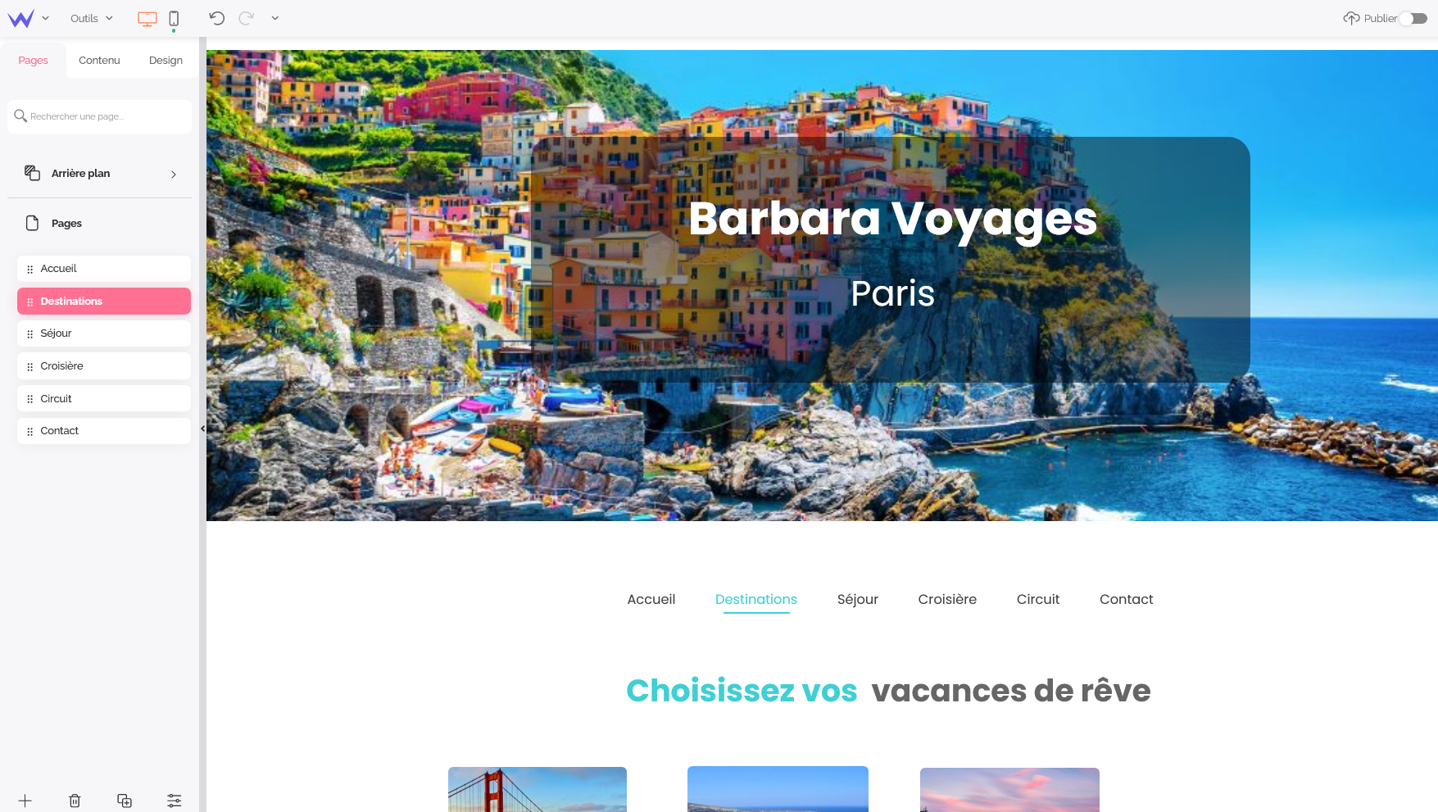This screenshot has height=812, width=1438.
Task: Collapse the left sidebar panel
Action: (x=203, y=429)
